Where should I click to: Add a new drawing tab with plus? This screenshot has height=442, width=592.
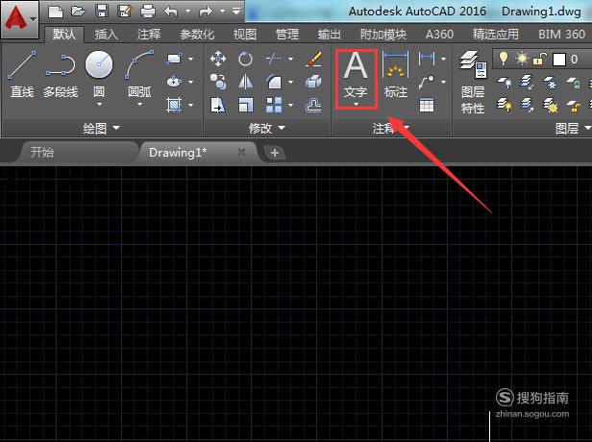pyautogui.click(x=275, y=153)
